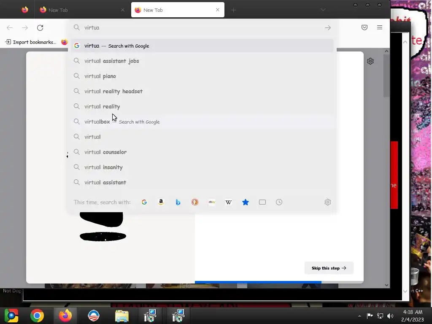Search in Bookmarks using the star icon
Viewport: 432px width, 324px height.
tap(246, 202)
